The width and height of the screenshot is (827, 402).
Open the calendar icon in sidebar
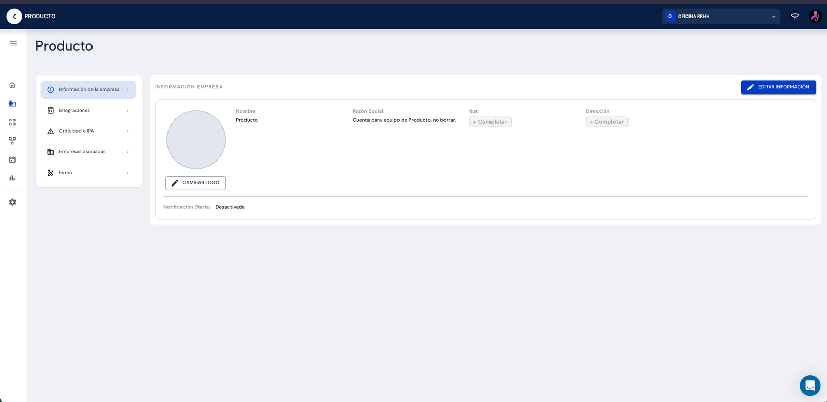point(12,160)
